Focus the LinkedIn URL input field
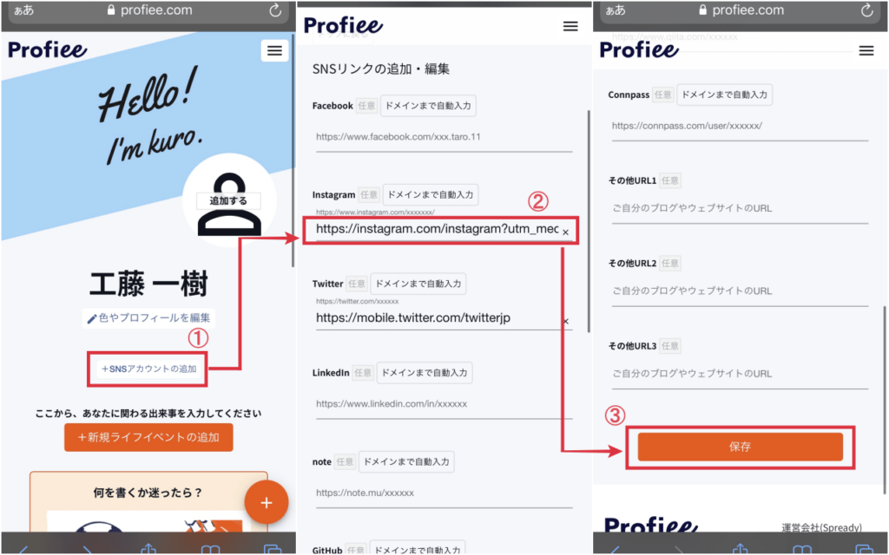Screen dimensions: 889x555 [444, 404]
